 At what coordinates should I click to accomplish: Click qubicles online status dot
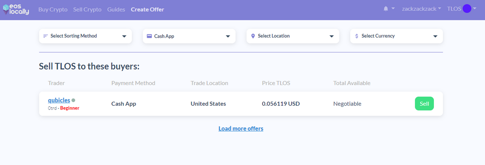click(74, 100)
